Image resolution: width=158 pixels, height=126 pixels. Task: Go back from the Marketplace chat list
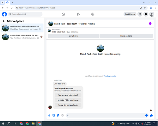click(4, 21)
